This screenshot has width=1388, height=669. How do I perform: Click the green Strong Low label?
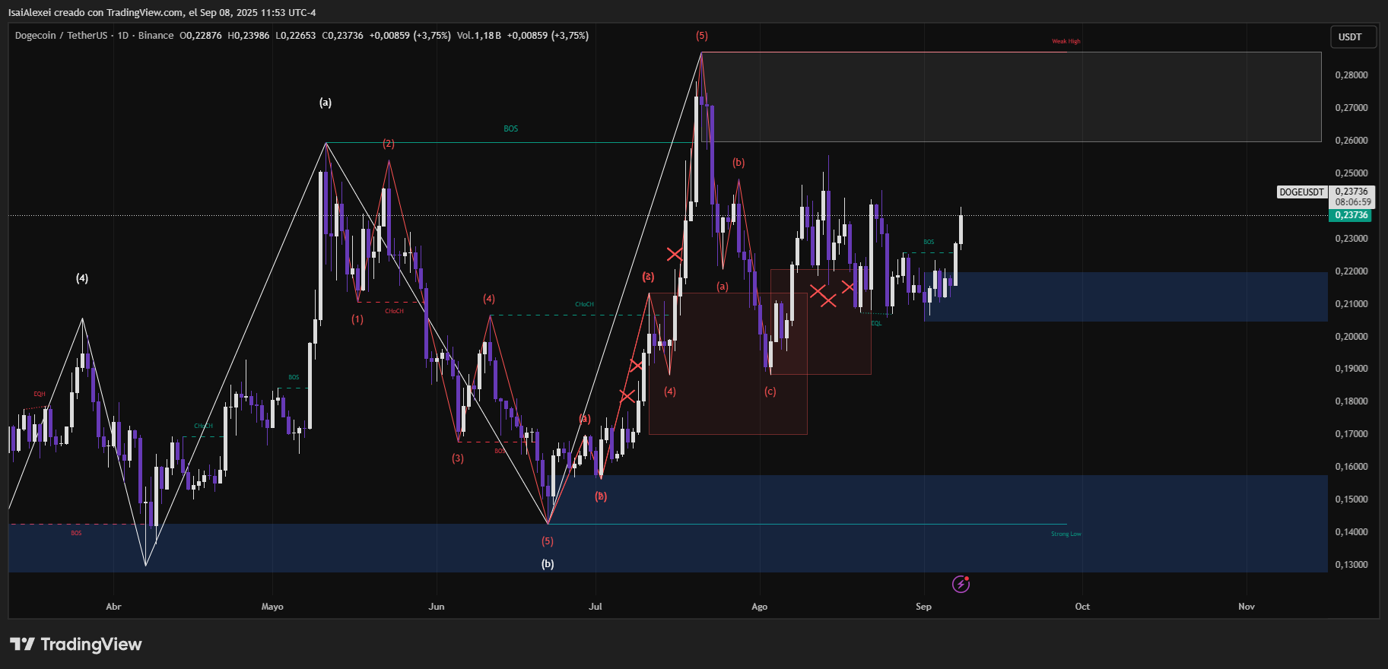1066,534
